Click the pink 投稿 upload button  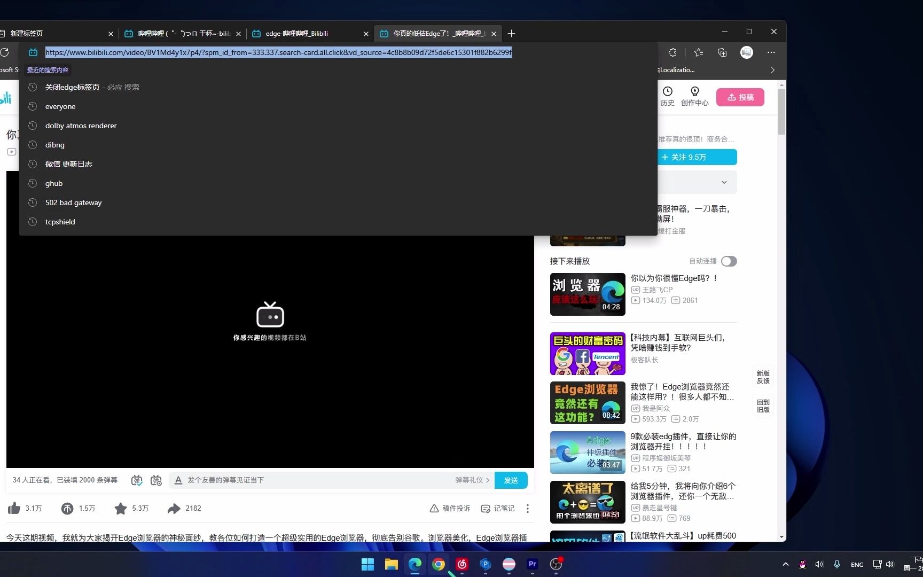click(740, 97)
